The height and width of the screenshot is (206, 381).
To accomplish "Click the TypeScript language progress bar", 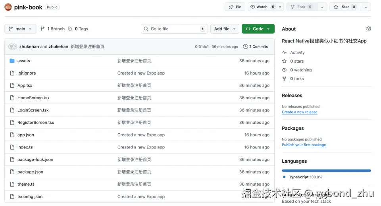I will pyautogui.click(x=326, y=171).
